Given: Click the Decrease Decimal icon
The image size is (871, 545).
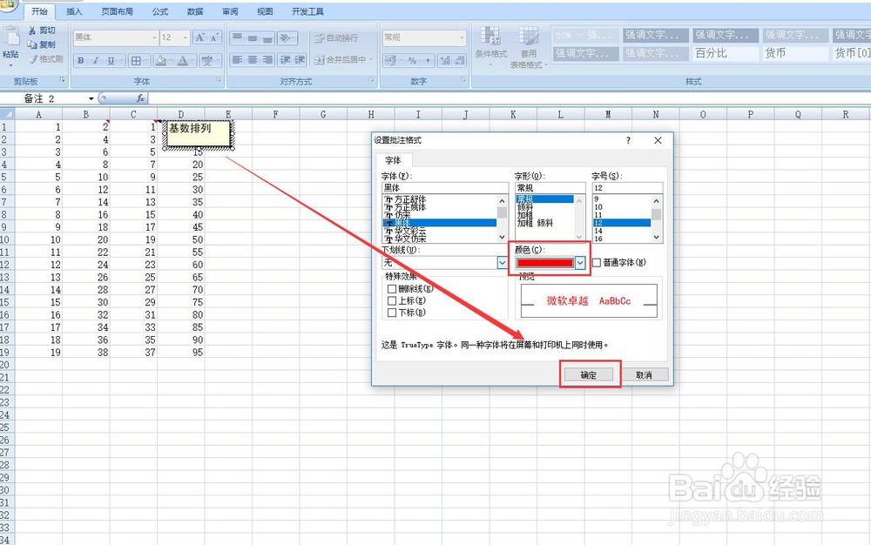Looking at the screenshot, I should 460,60.
